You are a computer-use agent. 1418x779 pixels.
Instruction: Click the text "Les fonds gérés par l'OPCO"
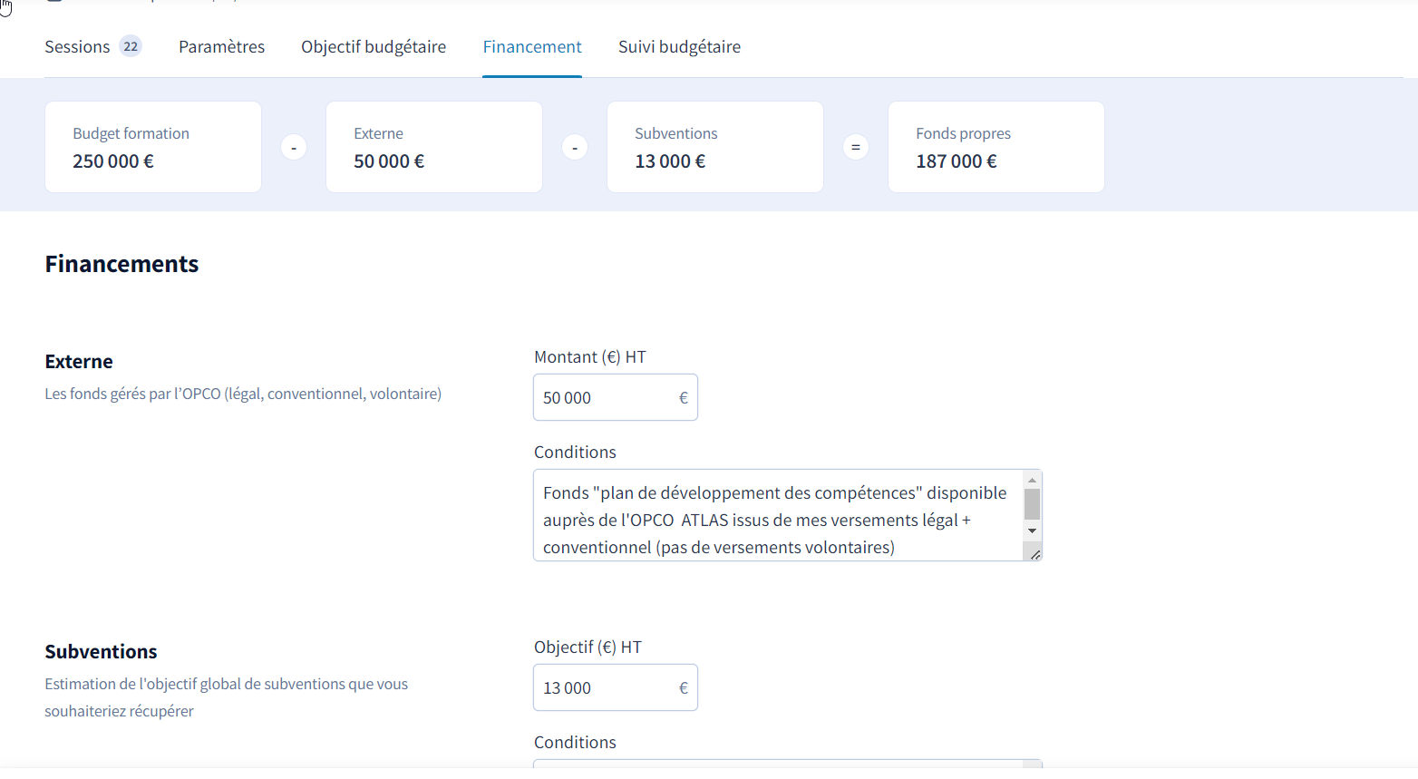click(x=132, y=394)
